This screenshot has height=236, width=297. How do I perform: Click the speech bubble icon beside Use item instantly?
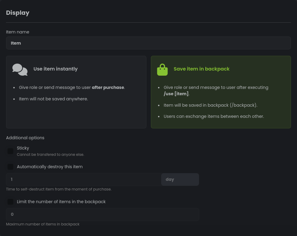(20, 69)
